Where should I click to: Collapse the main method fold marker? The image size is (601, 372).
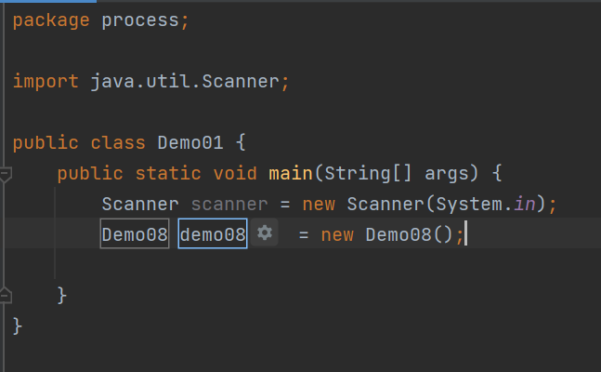click(6, 173)
